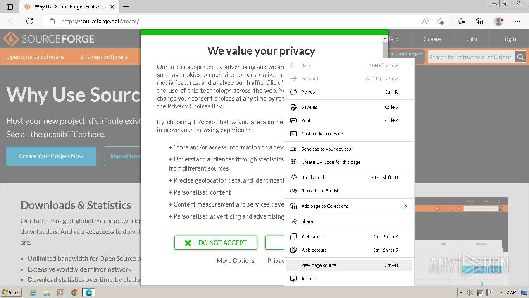Viewport: 529px width, 298px height.
Task: Click the Web capture icon
Action: pyautogui.click(x=293, y=250)
